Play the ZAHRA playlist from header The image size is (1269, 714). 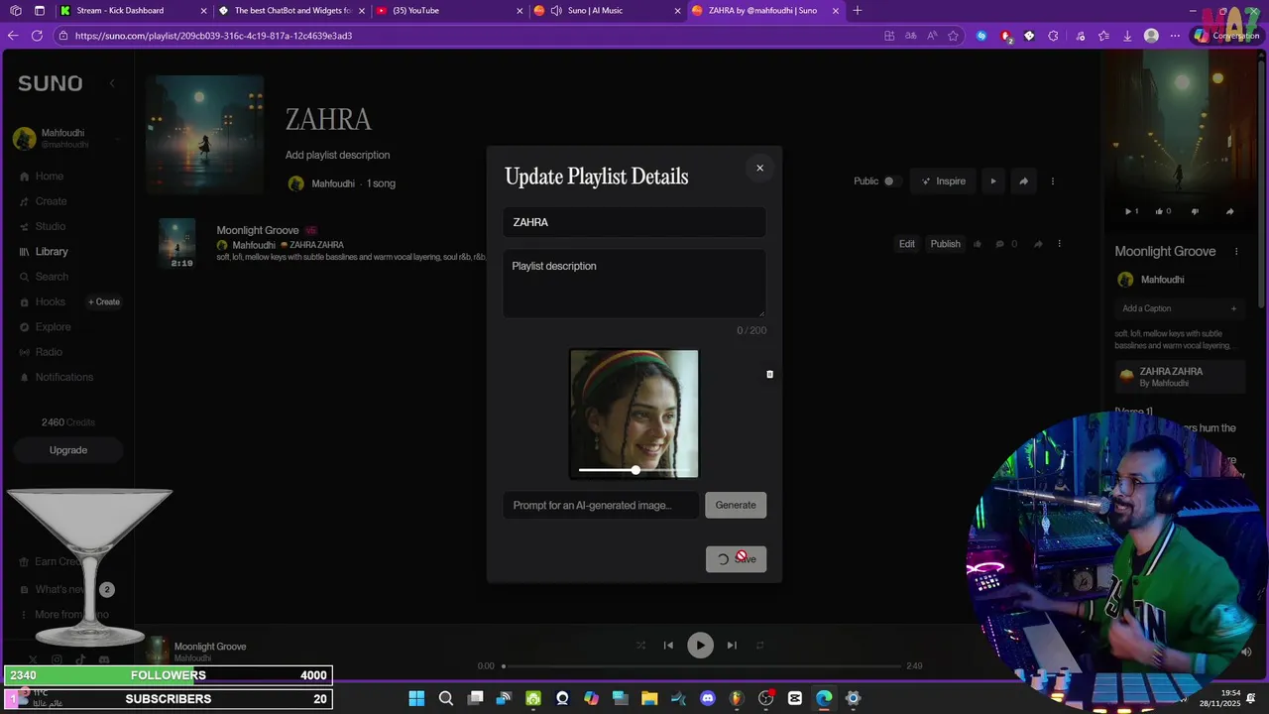(x=992, y=181)
